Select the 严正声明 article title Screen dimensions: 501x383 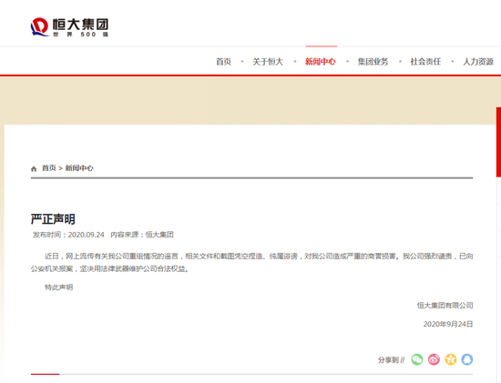(x=53, y=219)
